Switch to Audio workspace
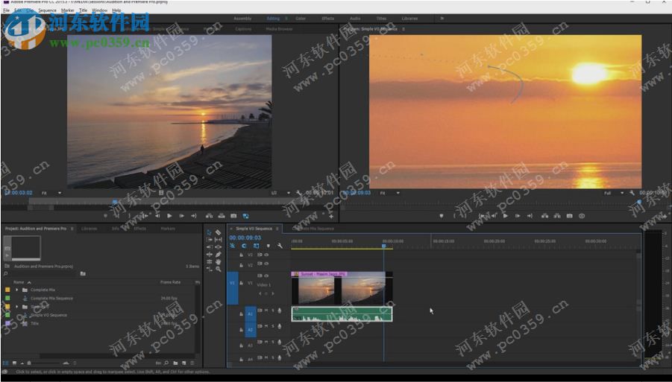 [355, 19]
